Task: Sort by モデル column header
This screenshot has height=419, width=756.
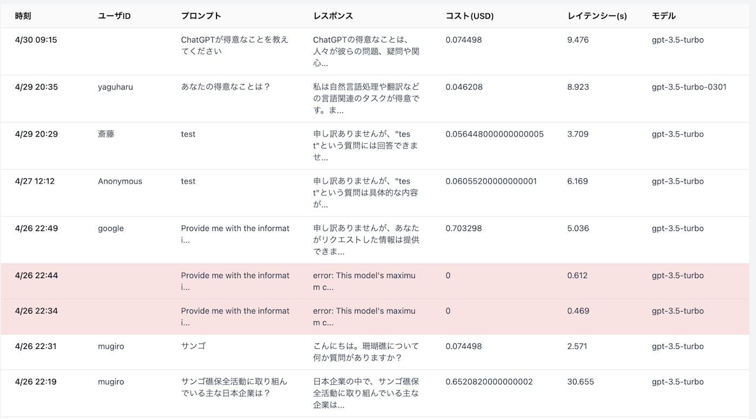Action: (662, 16)
